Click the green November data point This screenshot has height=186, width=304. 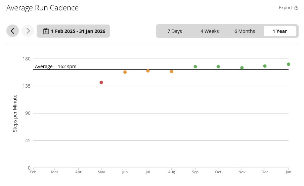click(242, 68)
